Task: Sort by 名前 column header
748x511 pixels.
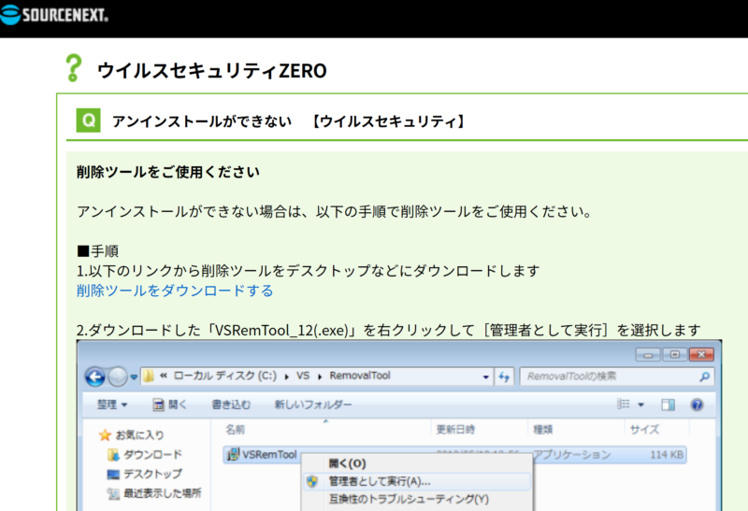Action: click(x=236, y=430)
